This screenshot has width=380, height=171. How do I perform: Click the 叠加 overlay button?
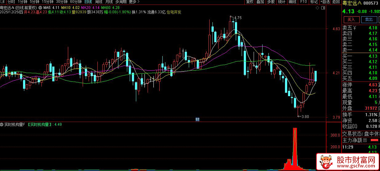click(260, 2)
